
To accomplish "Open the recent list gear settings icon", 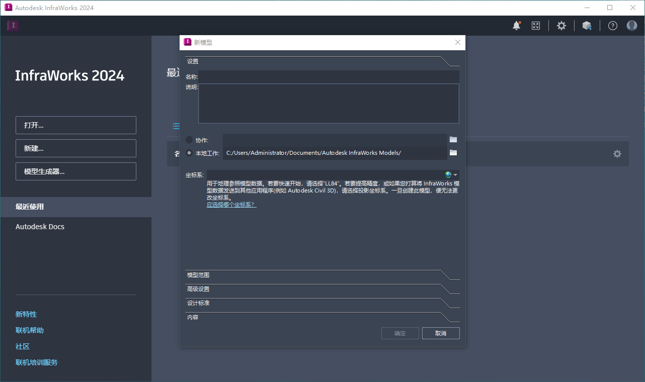I will pyautogui.click(x=617, y=154).
